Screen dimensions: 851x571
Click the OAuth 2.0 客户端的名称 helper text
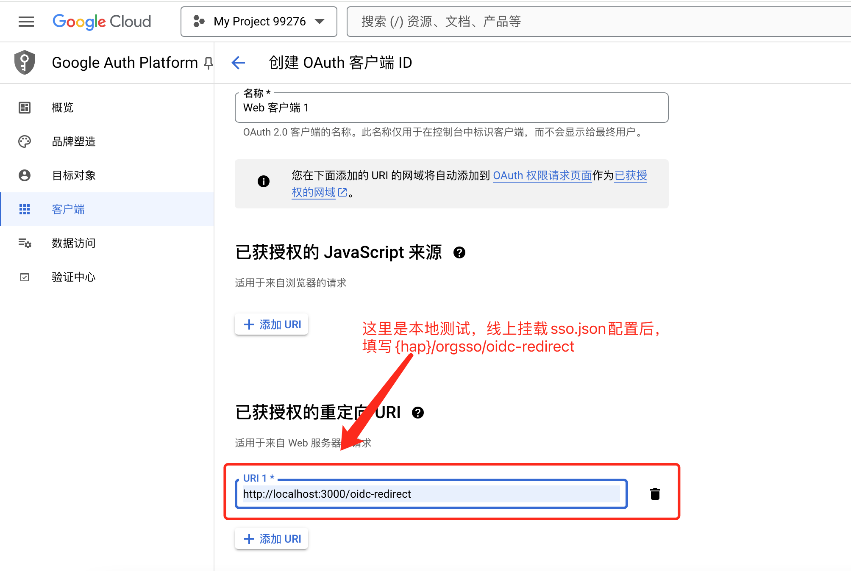[443, 132]
